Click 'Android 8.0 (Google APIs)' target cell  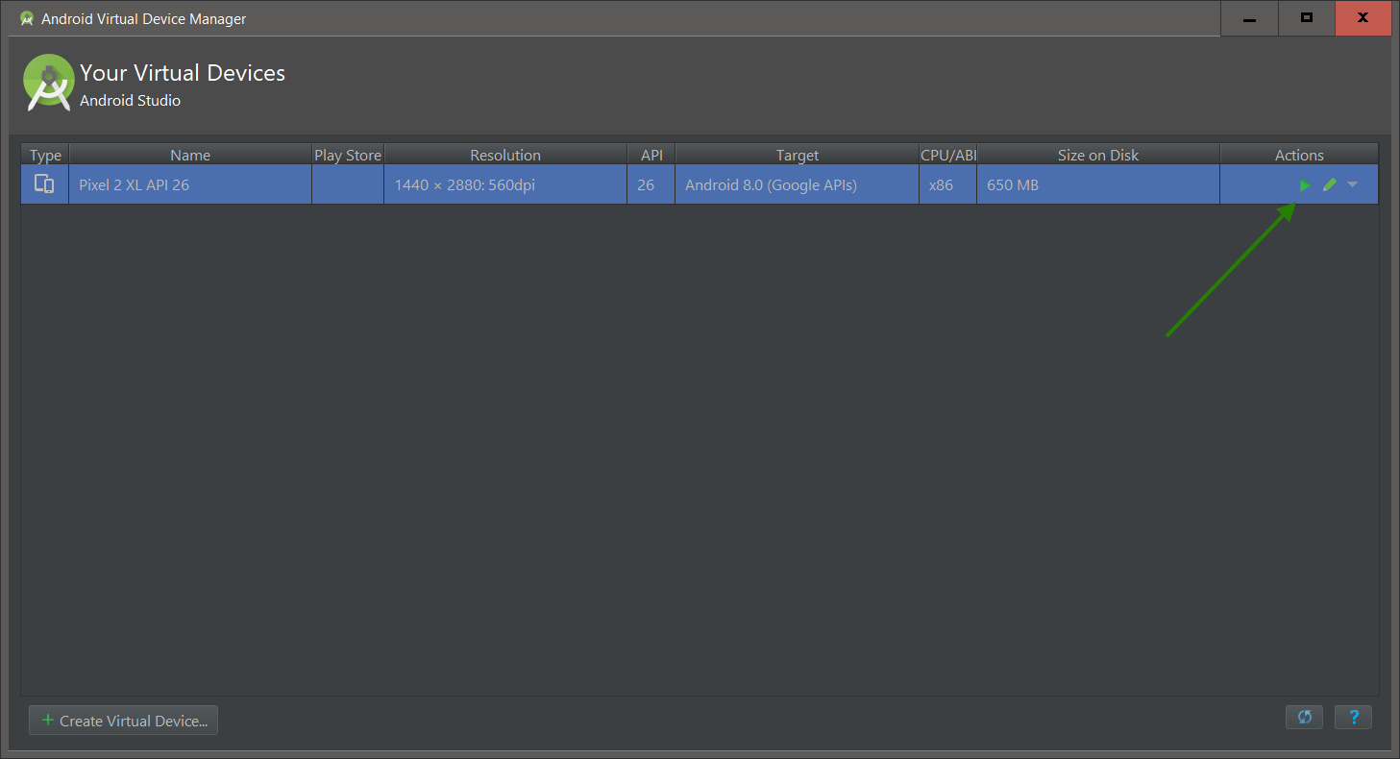click(x=798, y=184)
